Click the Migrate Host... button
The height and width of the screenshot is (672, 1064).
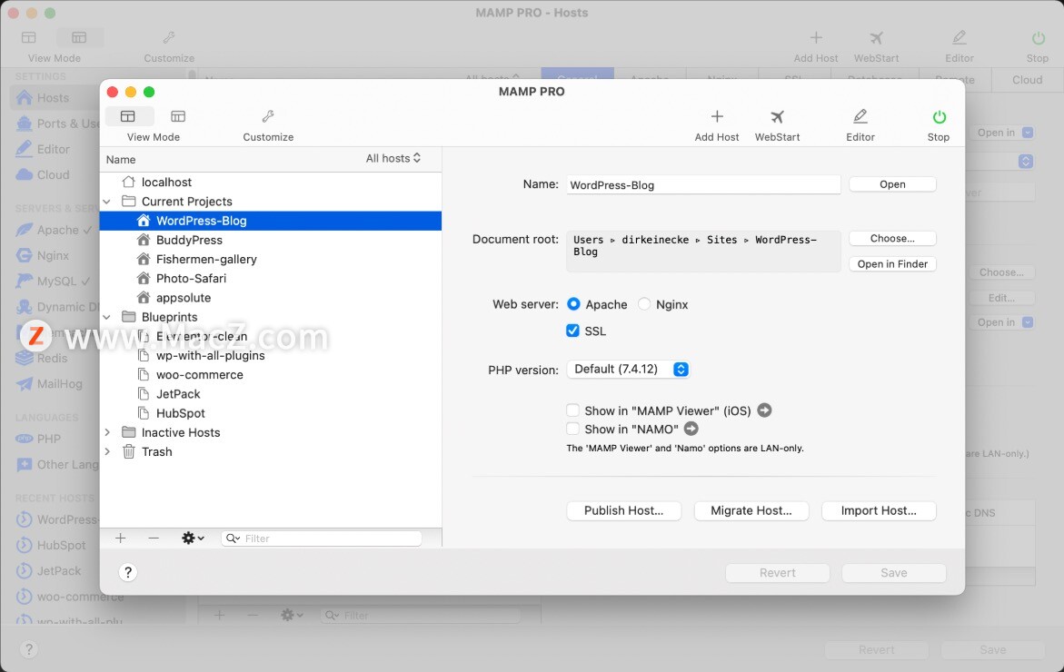[x=751, y=510]
